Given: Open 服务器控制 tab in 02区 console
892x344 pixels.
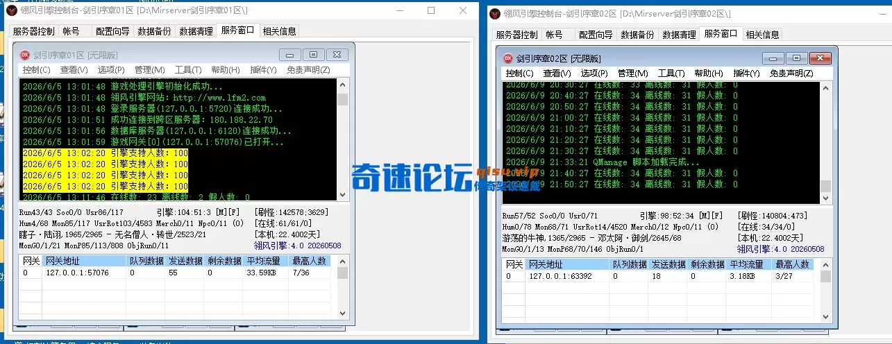Looking at the screenshot, I should coord(516,35).
